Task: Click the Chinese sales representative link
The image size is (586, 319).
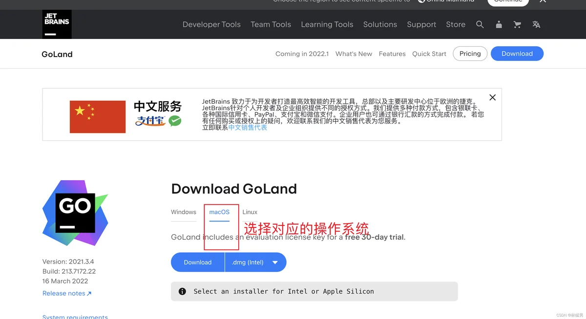Action: tap(248, 127)
